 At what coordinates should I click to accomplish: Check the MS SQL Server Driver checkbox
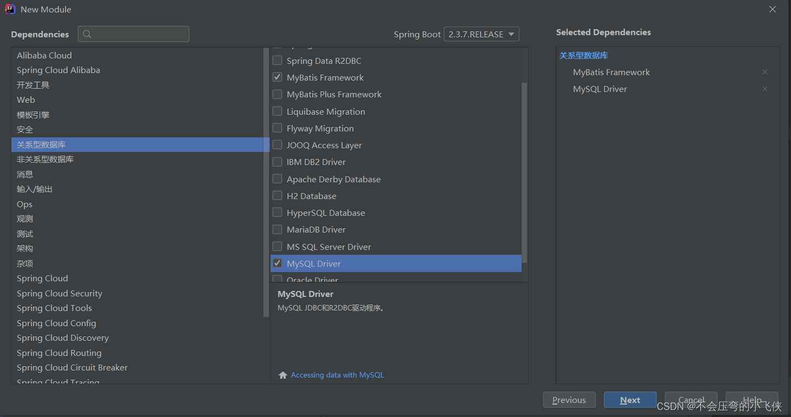pyautogui.click(x=277, y=247)
